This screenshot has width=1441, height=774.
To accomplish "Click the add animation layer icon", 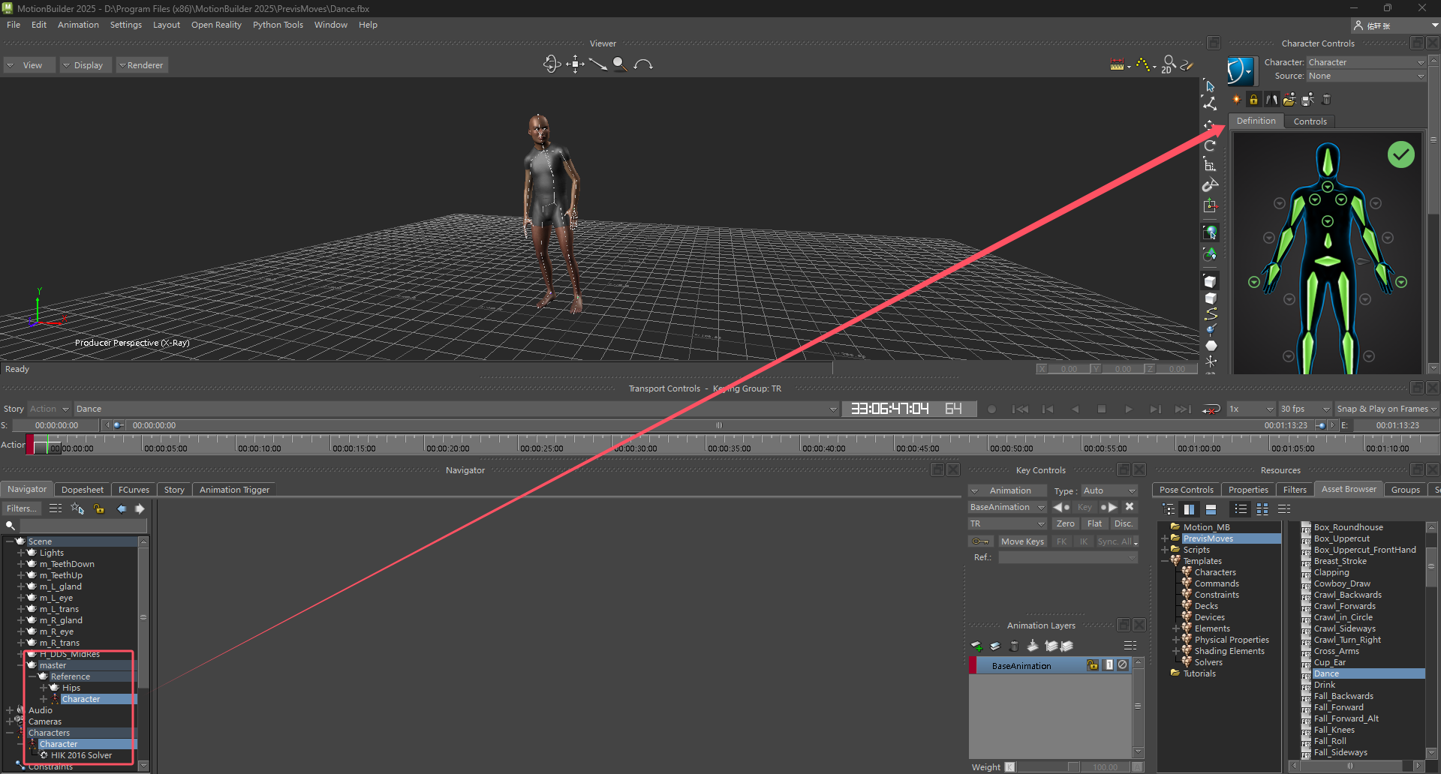I will click(976, 646).
